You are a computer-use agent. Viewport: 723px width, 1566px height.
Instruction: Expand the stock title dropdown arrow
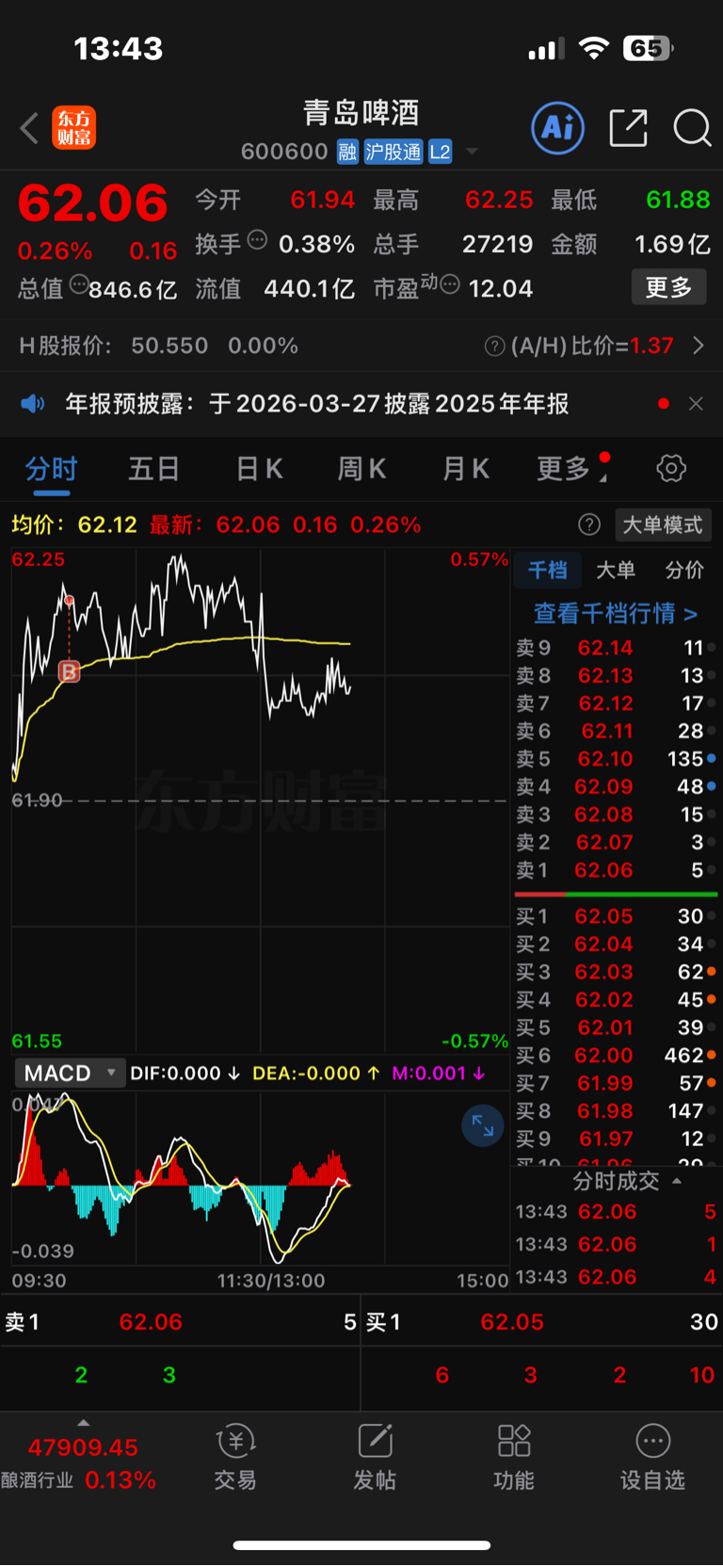coord(473,152)
